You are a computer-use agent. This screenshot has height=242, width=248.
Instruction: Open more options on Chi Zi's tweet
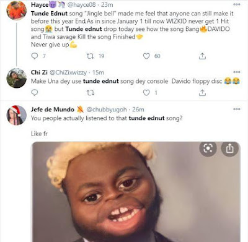pyautogui.click(x=237, y=72)
